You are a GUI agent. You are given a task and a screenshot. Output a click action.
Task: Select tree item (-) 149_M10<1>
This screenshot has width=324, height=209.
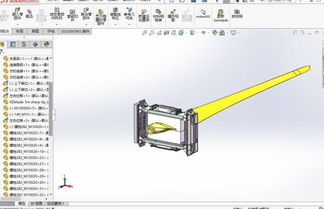pos(26,114)
